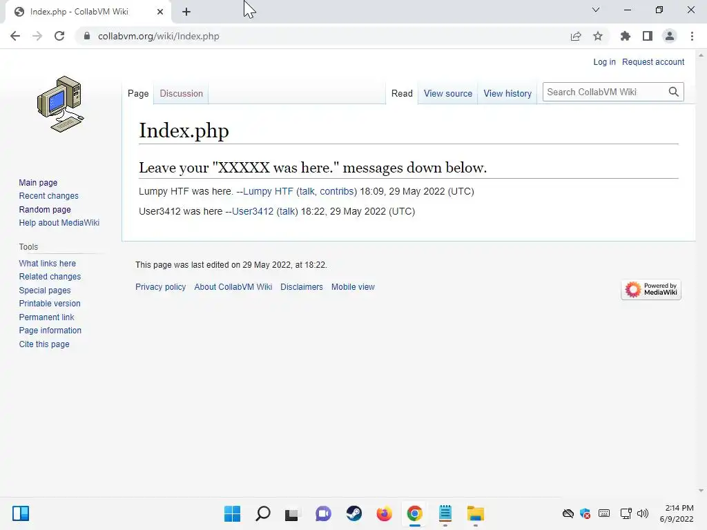Image resolution: width=707 pixels, height=530 pixels.
Task: Click the address bar URL
Action: 158,36
